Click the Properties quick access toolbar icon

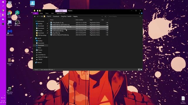(x=38, y=11)
